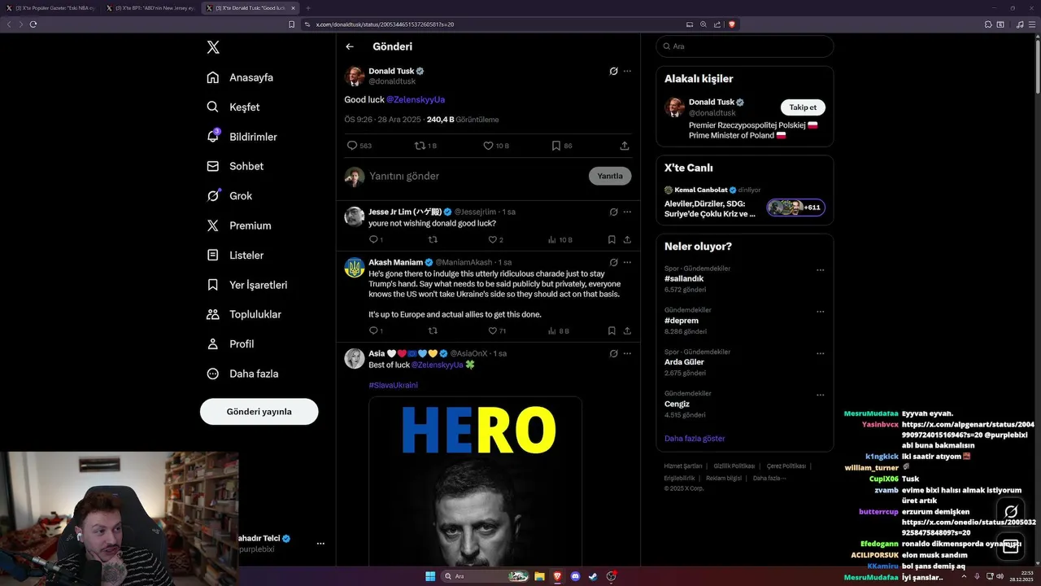This screenshot has width=1041, height=586.
Task: Click the Ara search field on X
Action: 744,46
